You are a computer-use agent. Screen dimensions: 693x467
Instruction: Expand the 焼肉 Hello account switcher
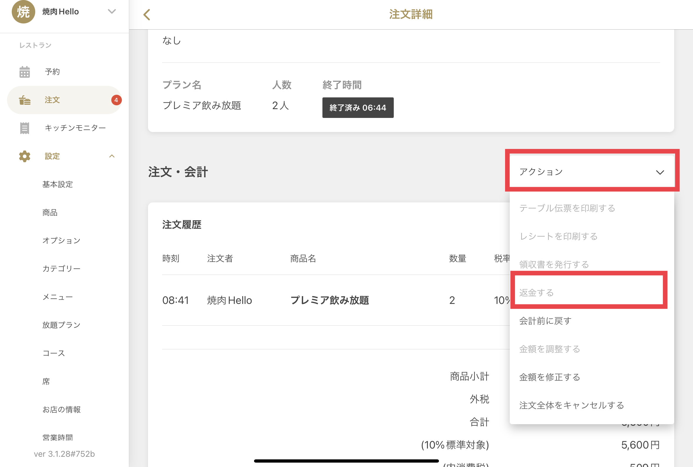coord(112,11)
